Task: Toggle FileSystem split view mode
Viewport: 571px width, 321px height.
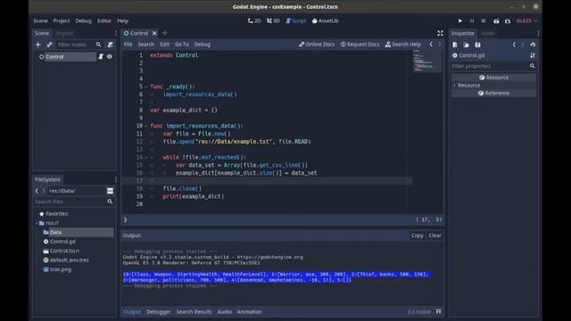Action: tap(110, 191)
